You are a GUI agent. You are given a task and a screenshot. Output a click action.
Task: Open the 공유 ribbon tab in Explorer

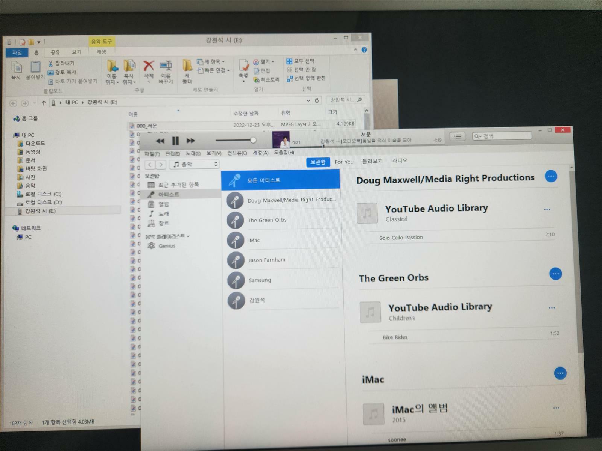click(55, 53)
